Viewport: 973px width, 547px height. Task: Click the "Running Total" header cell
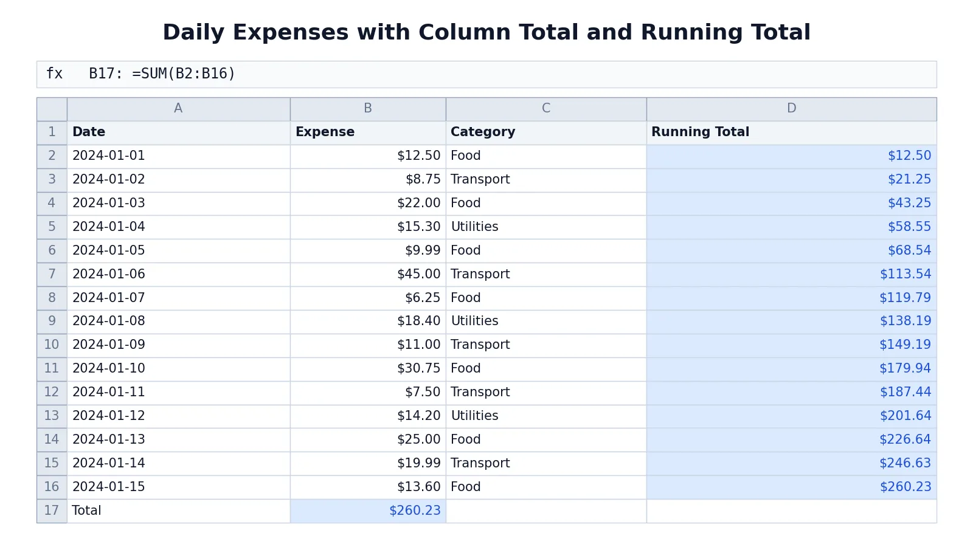point(791,132)
